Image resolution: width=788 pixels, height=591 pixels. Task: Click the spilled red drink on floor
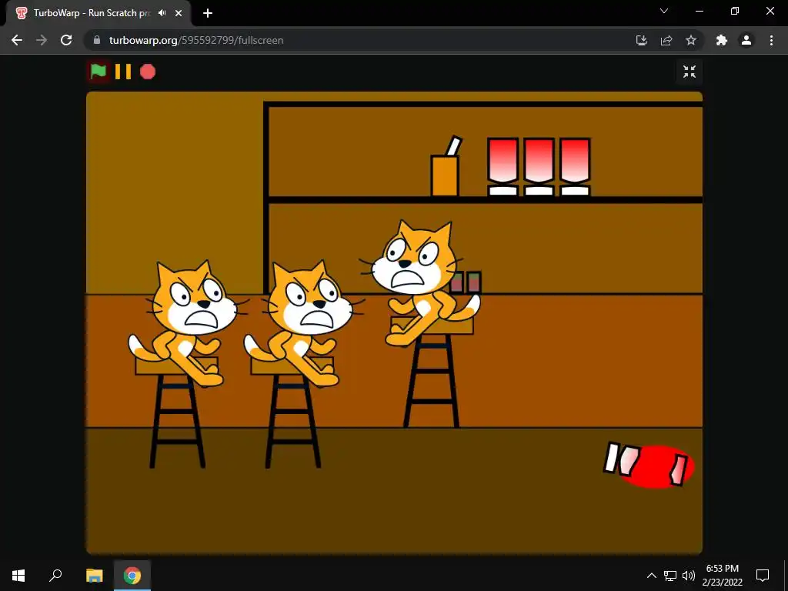649,465
